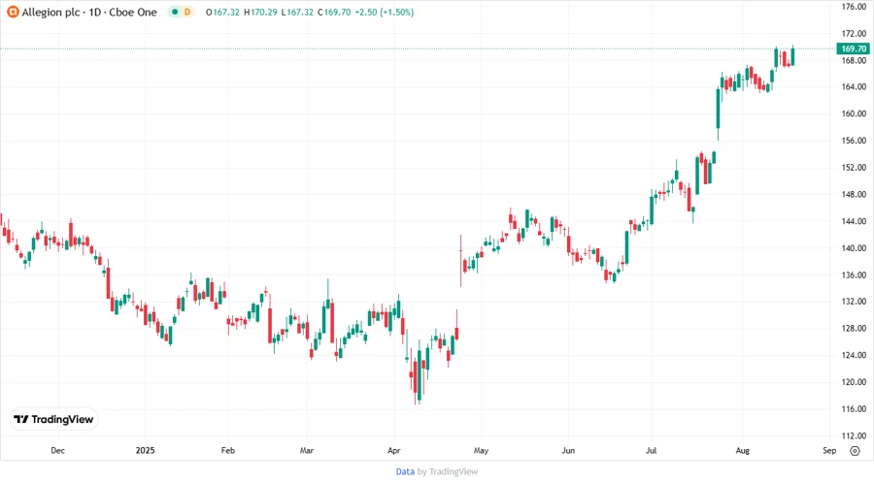Click the TradingView logo watermark

coord(53,420)
